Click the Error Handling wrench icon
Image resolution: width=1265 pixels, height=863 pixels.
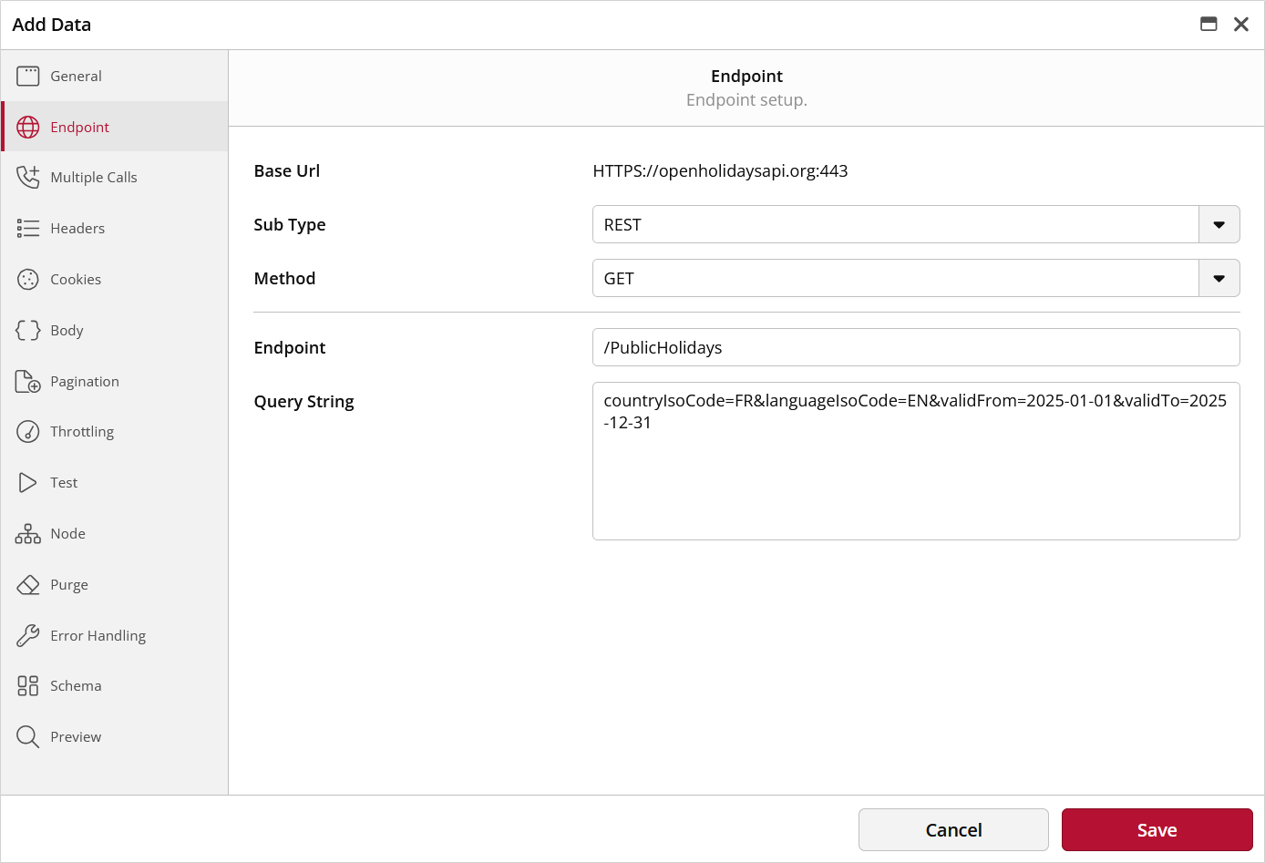click(x=28, y=635)
